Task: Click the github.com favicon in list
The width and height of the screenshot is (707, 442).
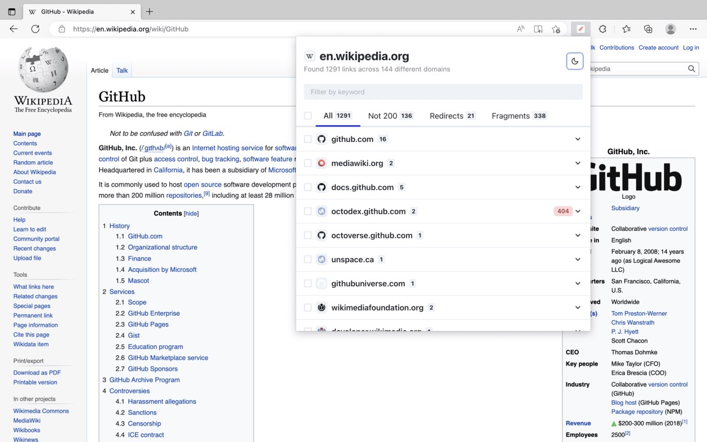Action: (x=321, y=139)
